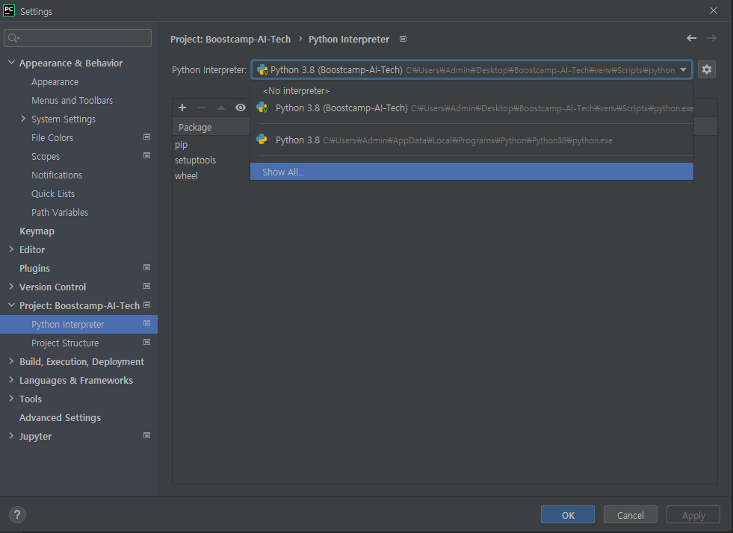Open the Python Interpreter dropdown arrow

[x=683, y=69]
